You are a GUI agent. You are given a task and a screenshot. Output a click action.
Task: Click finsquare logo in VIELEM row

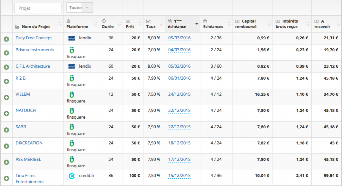[x=71, y=95]
